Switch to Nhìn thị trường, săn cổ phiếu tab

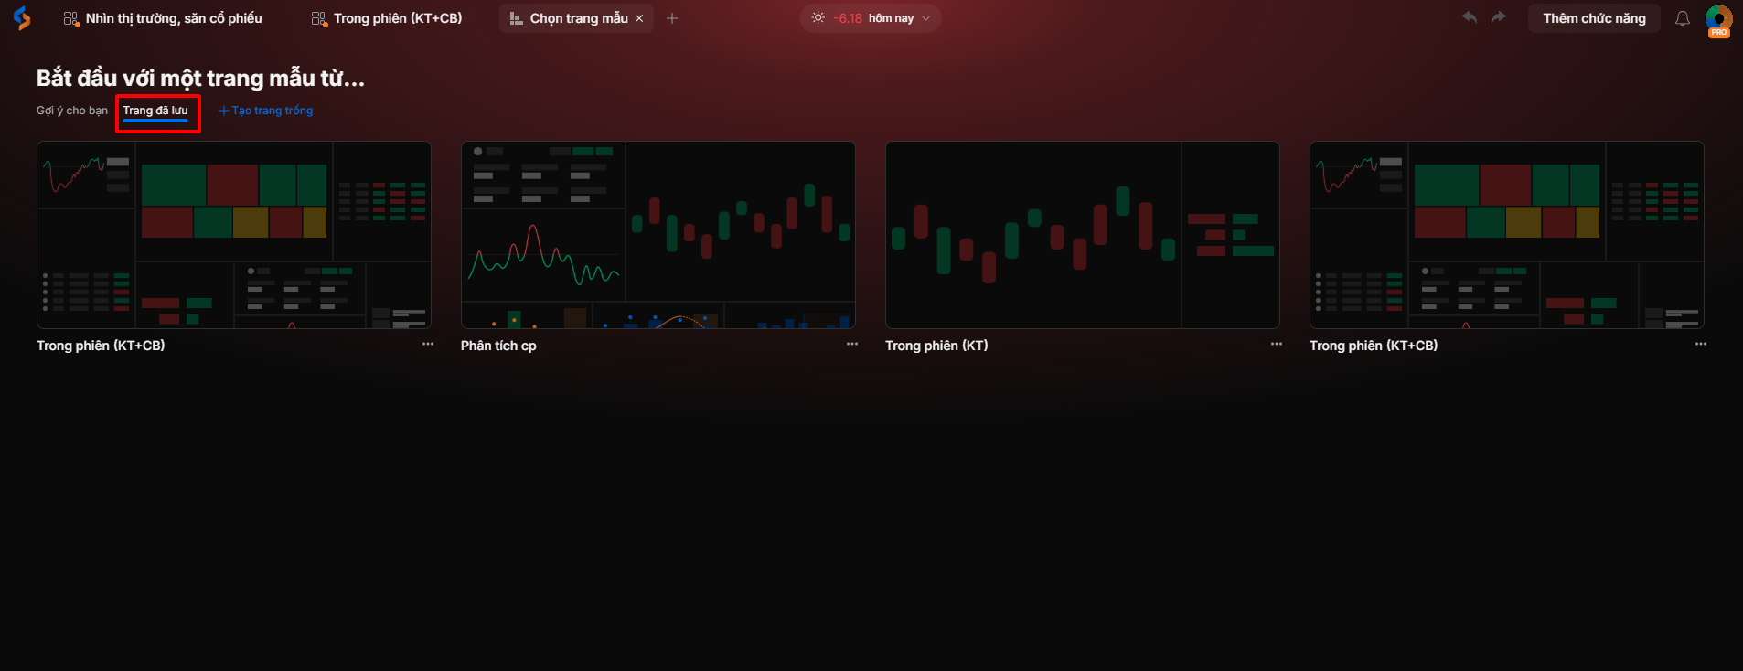pos(163,18)
